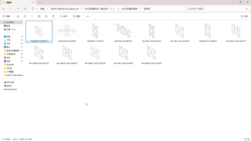The width and height of the screenshot is (251, 141).
Task: Switch to details list view in status bar
Action: tap(245, 139)
